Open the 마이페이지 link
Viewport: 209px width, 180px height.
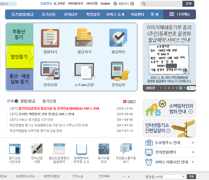76,4
